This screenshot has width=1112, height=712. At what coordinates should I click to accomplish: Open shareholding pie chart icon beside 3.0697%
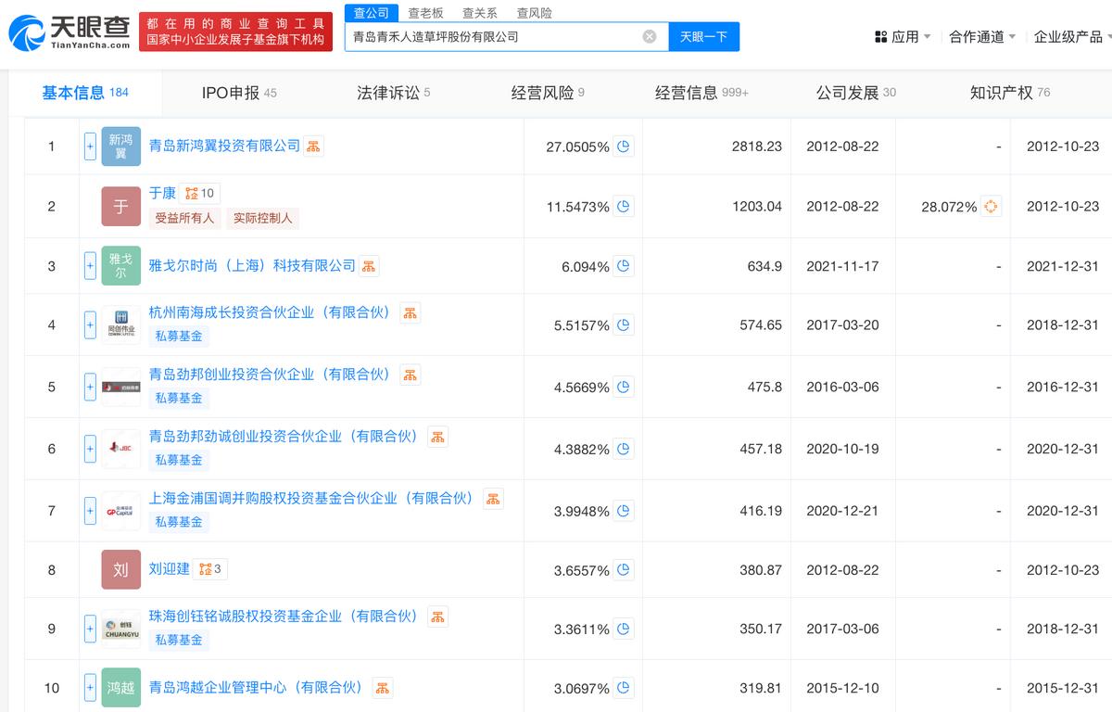[624, 688]
